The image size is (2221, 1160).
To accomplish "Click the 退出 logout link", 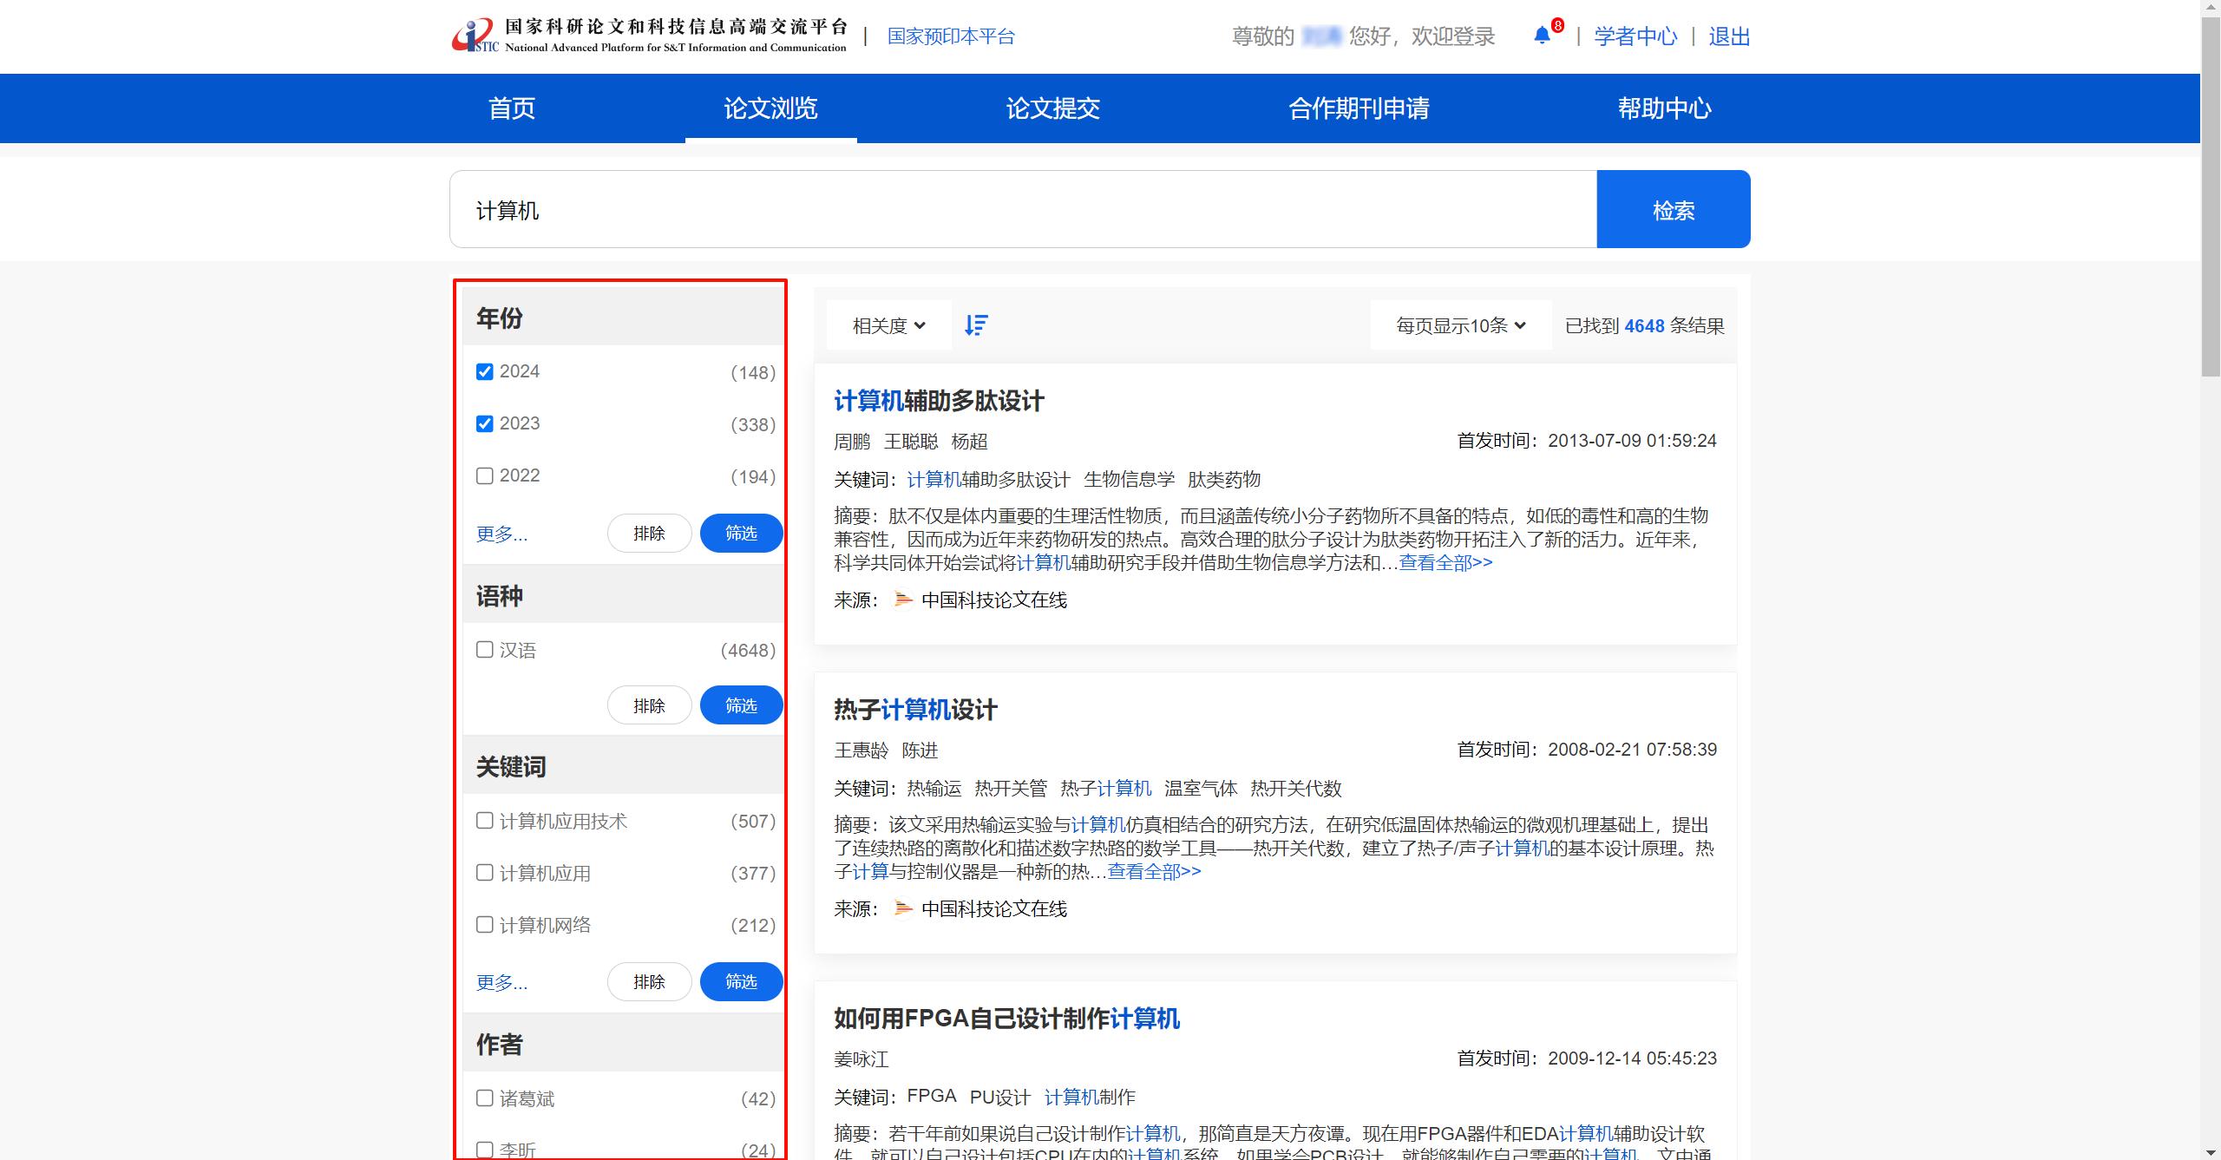I will tap(1729, 36).
